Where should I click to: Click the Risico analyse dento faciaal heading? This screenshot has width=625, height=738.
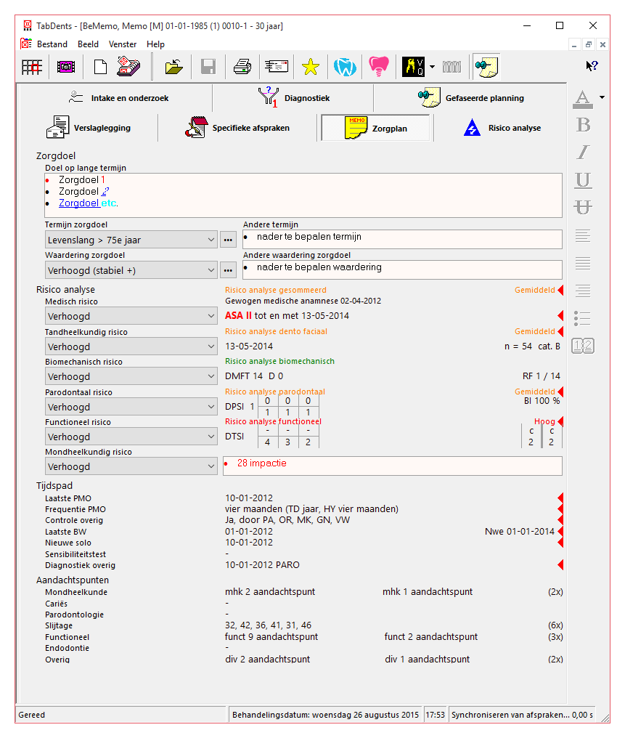[276, 331]
